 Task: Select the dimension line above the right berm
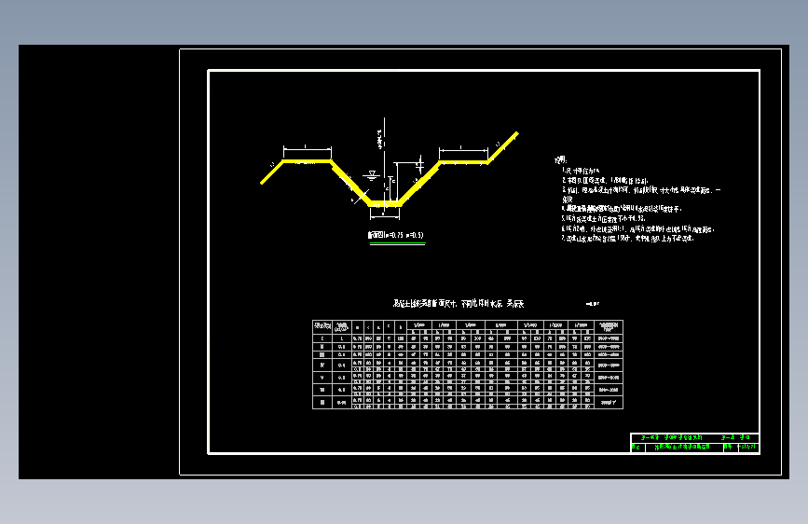[463, 151]
